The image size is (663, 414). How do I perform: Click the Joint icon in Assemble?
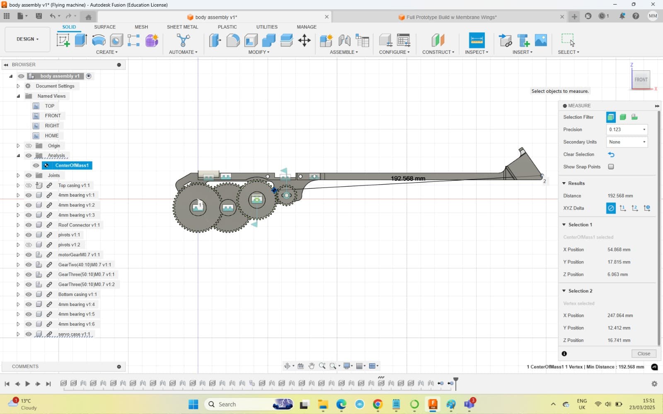(x=344, y=40)
